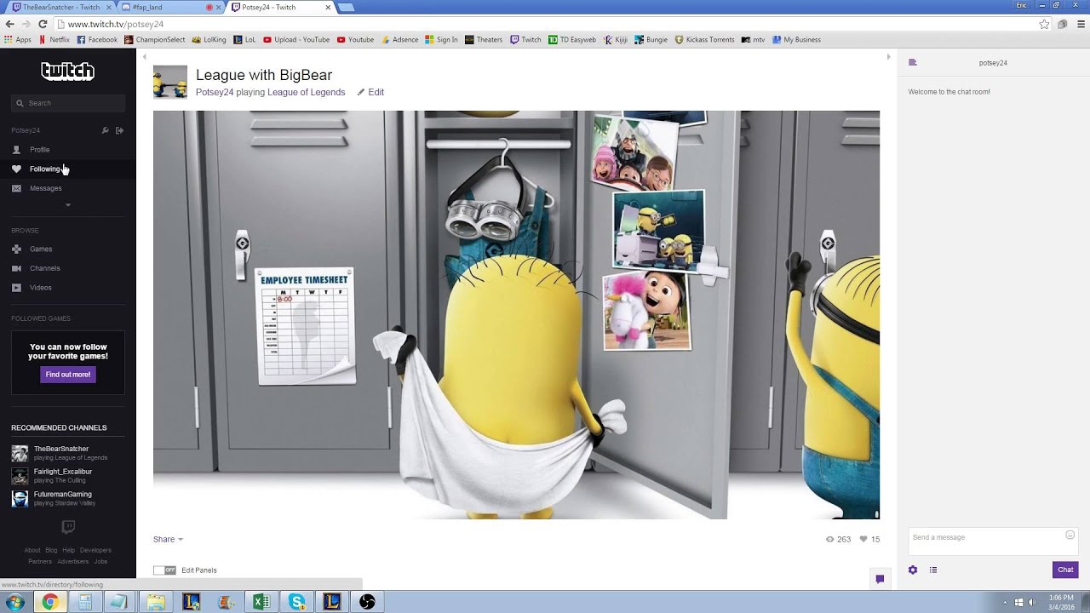1090x613 pixels.
Task: Switch to the #fap_land browser tab
Action: (171, 7)
